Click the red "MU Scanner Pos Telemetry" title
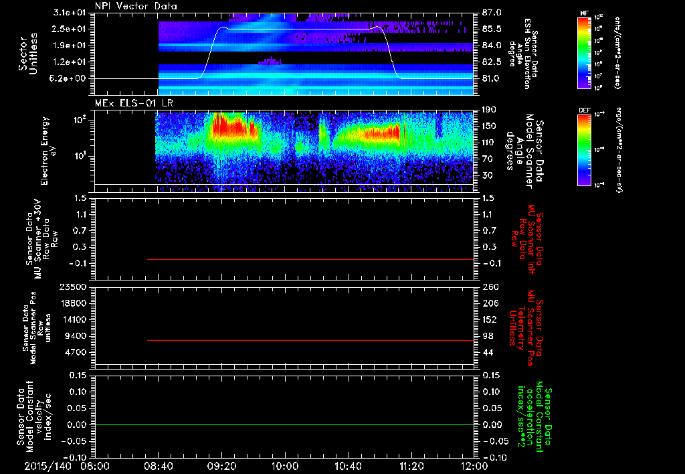Screen dimensions: 685x474 coord(526,328)
